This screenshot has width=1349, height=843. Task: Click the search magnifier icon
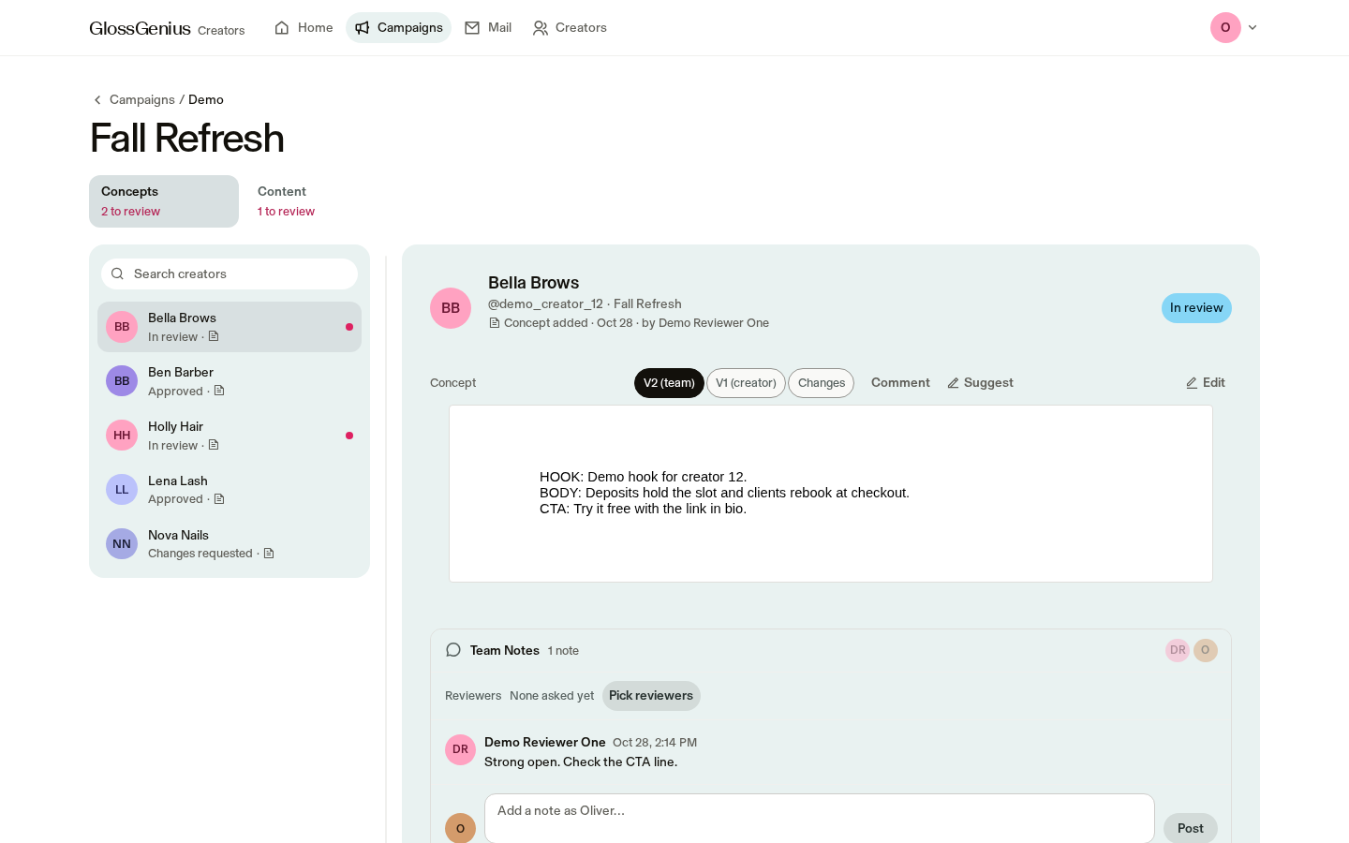[117, 274]
